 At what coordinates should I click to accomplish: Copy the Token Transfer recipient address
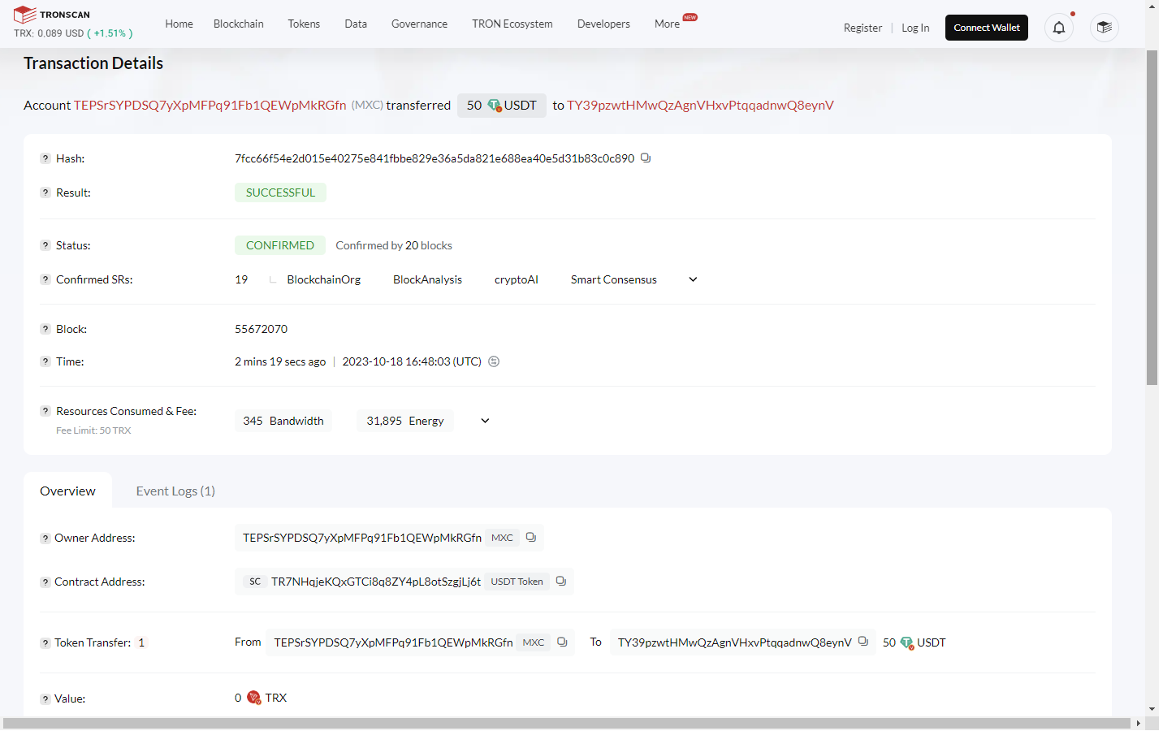pos(863,642)
